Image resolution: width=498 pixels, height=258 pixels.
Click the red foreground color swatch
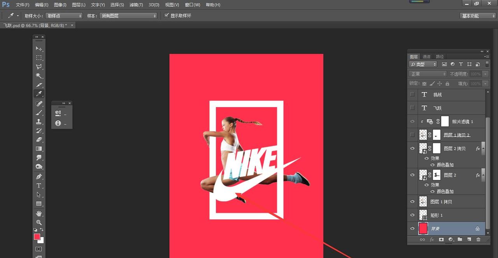click(x=37, y=237)
